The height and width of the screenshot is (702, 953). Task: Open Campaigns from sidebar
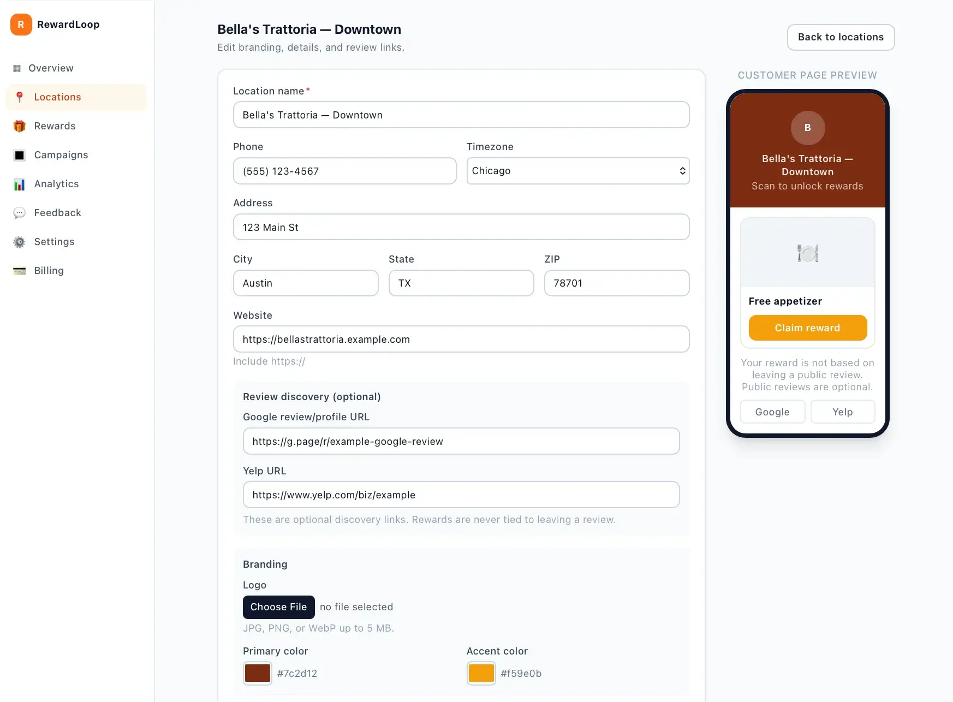point(76,155)
